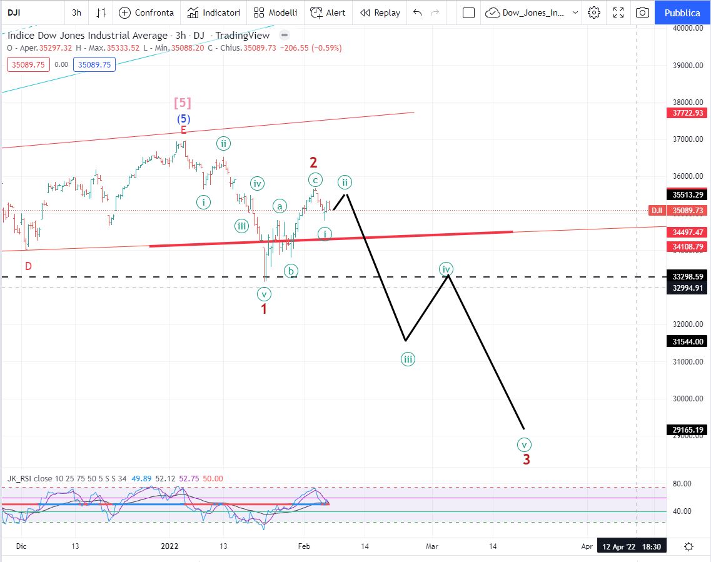Screen dimensions: 711x562
Task: Select the circled c wave label
Action: 315,180
